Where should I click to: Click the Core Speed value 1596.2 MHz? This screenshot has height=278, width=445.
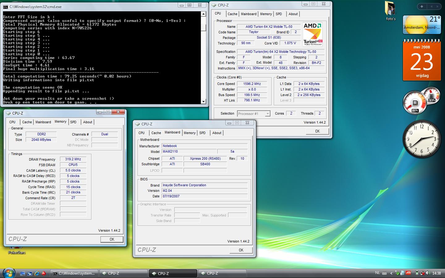[x=252, y=84]
